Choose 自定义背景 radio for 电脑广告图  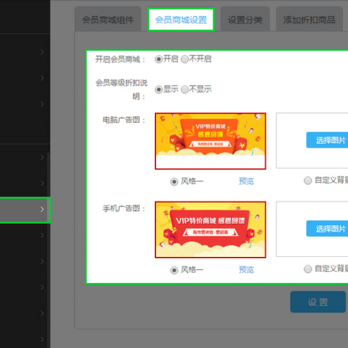point(308,180)
